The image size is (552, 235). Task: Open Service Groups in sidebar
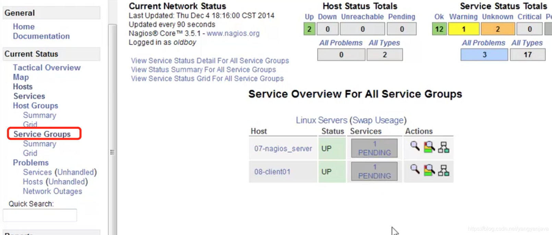click(x=42, y=134)
